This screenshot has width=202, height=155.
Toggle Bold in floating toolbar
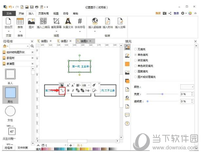(x=68, y=91)
